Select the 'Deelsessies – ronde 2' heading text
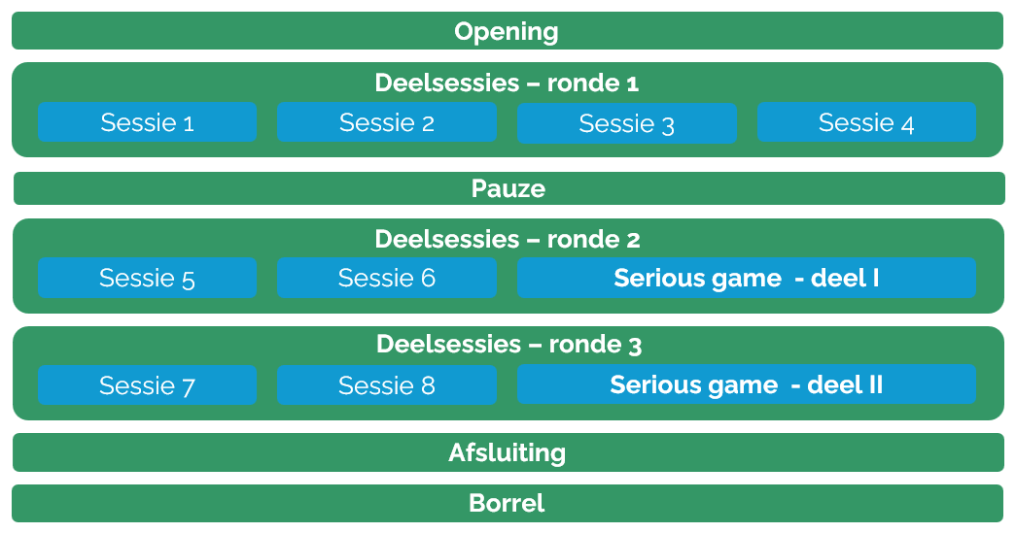The image size is (1016, 533). 507,239
